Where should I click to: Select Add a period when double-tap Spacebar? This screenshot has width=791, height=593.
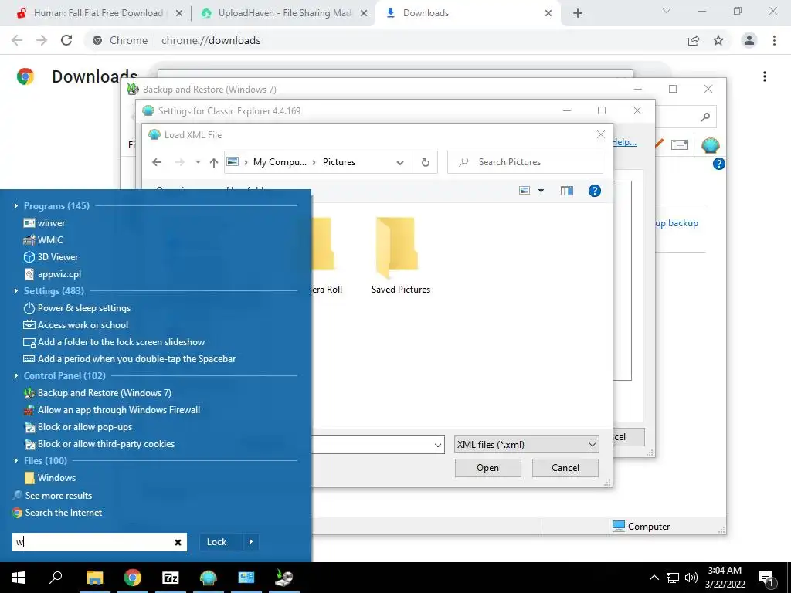pyautogui.click(x=130, y=359)
